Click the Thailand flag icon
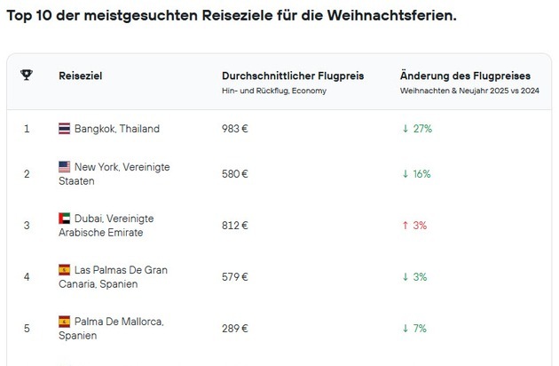 coord(64,129)
